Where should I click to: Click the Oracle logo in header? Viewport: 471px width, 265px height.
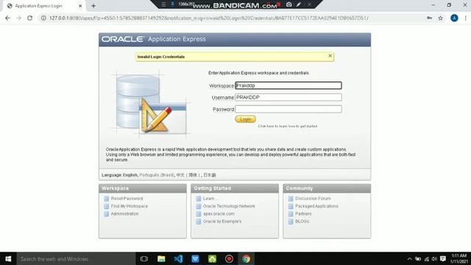123,39
